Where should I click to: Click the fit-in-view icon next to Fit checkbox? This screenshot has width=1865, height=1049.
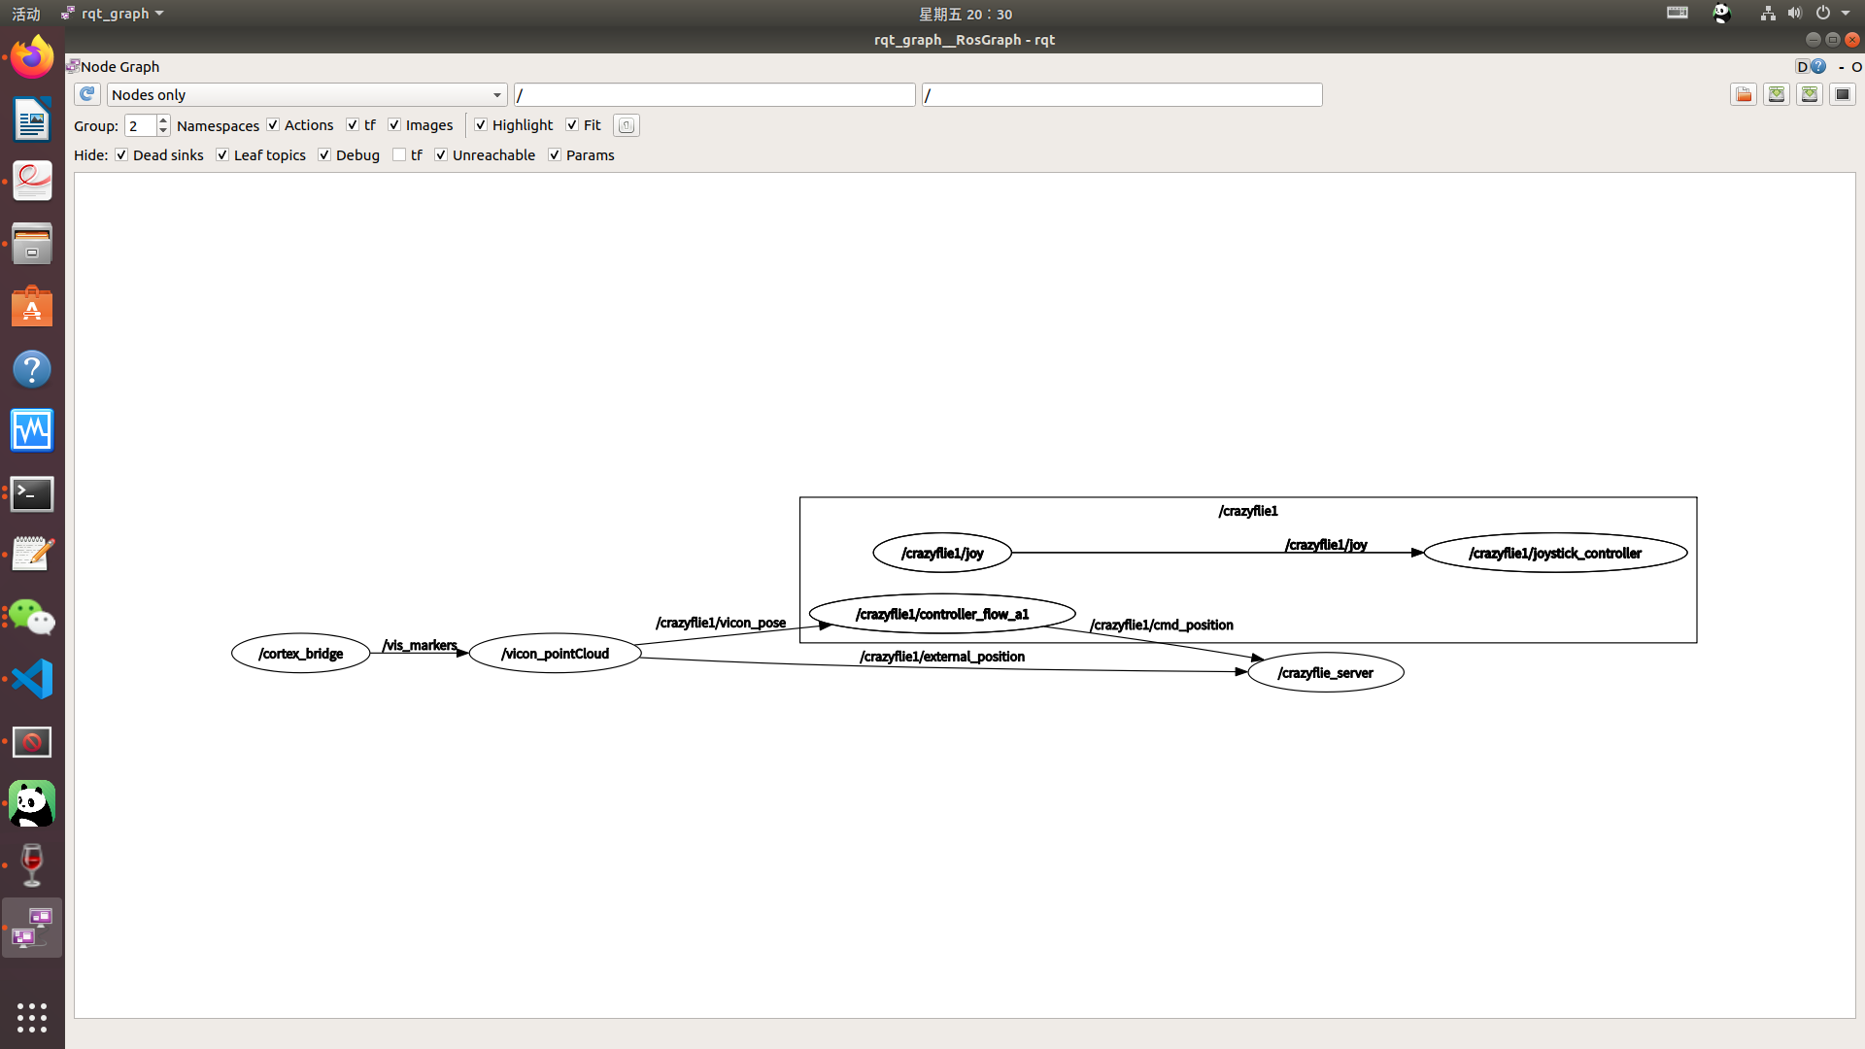(x=627, y=125)
